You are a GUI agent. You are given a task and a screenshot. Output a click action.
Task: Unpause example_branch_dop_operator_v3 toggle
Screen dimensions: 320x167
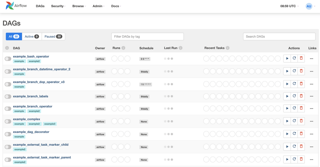click(8, 84)
